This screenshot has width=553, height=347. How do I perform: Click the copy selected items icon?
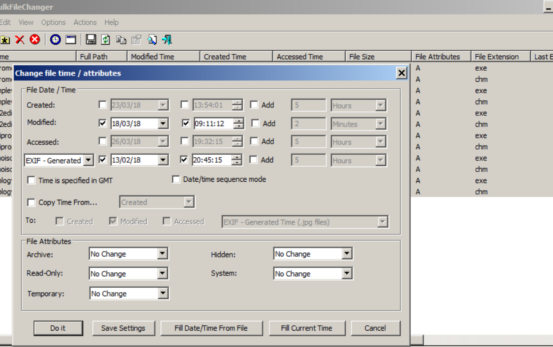point(121,40)
